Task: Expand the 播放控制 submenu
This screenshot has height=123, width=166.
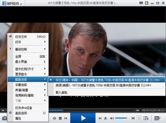Action: click(x=28, y=49)
